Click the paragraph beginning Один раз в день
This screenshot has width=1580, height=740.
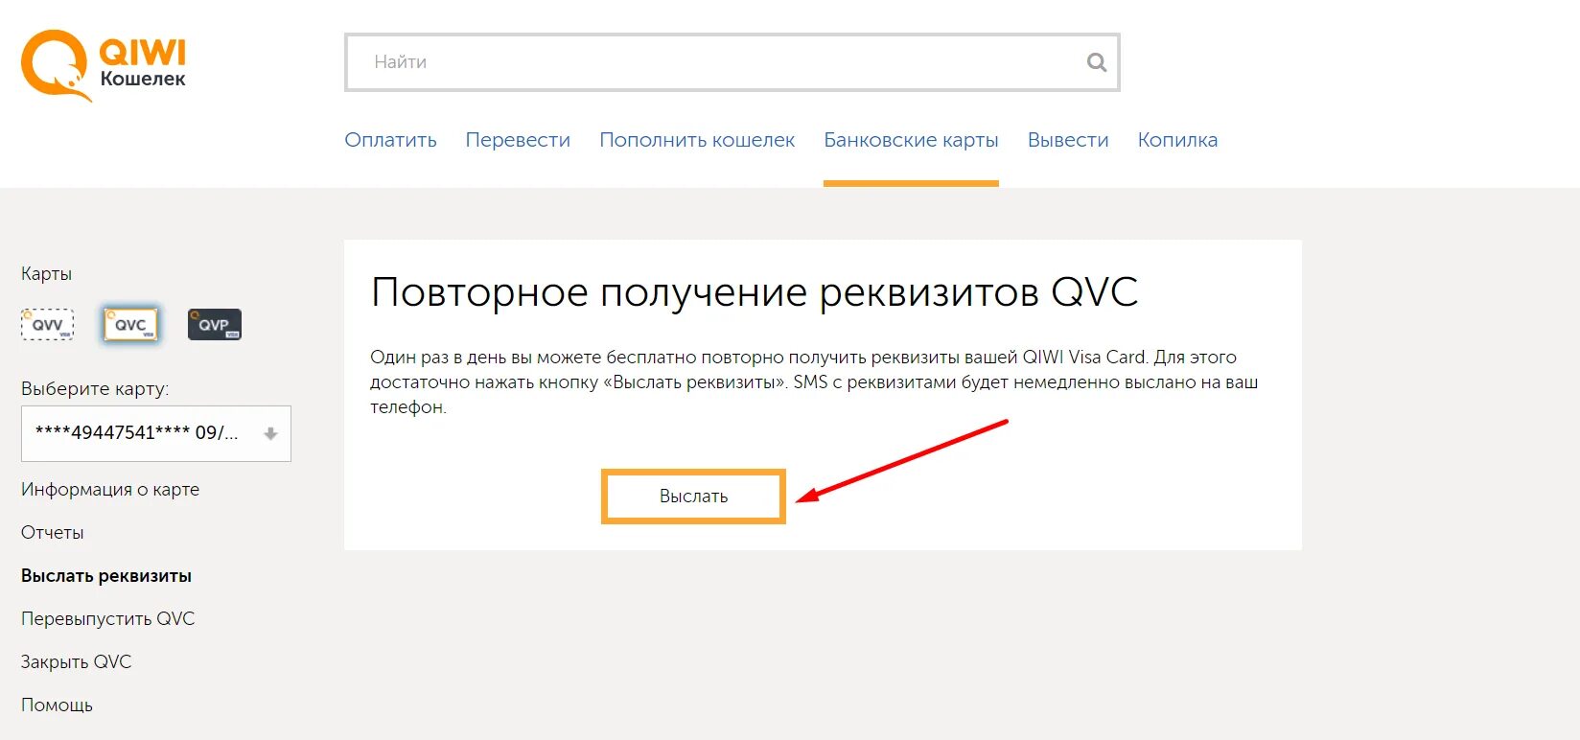click(x=814, y=382)
